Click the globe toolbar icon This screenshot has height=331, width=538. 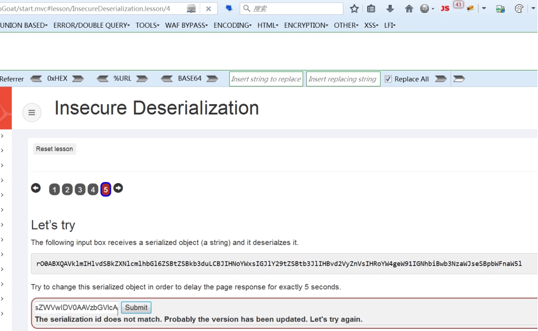tap(425, 9)
